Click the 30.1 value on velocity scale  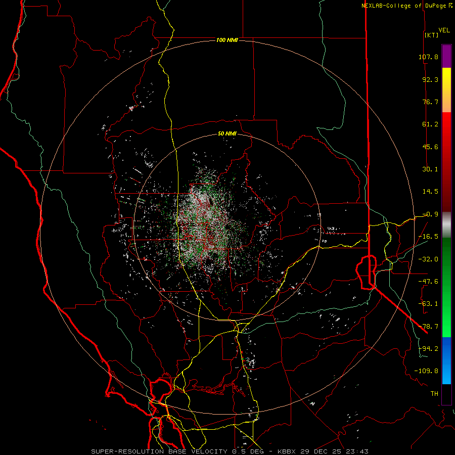point(430,169)
